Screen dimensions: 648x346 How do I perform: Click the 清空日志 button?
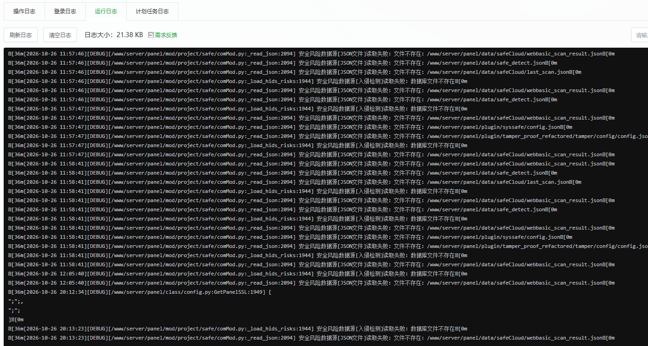click(x=60, y=35)
